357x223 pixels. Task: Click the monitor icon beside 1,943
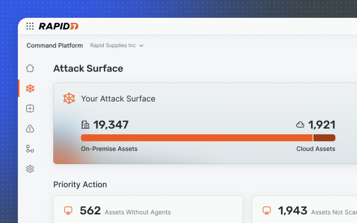click(x=267, y=211)
